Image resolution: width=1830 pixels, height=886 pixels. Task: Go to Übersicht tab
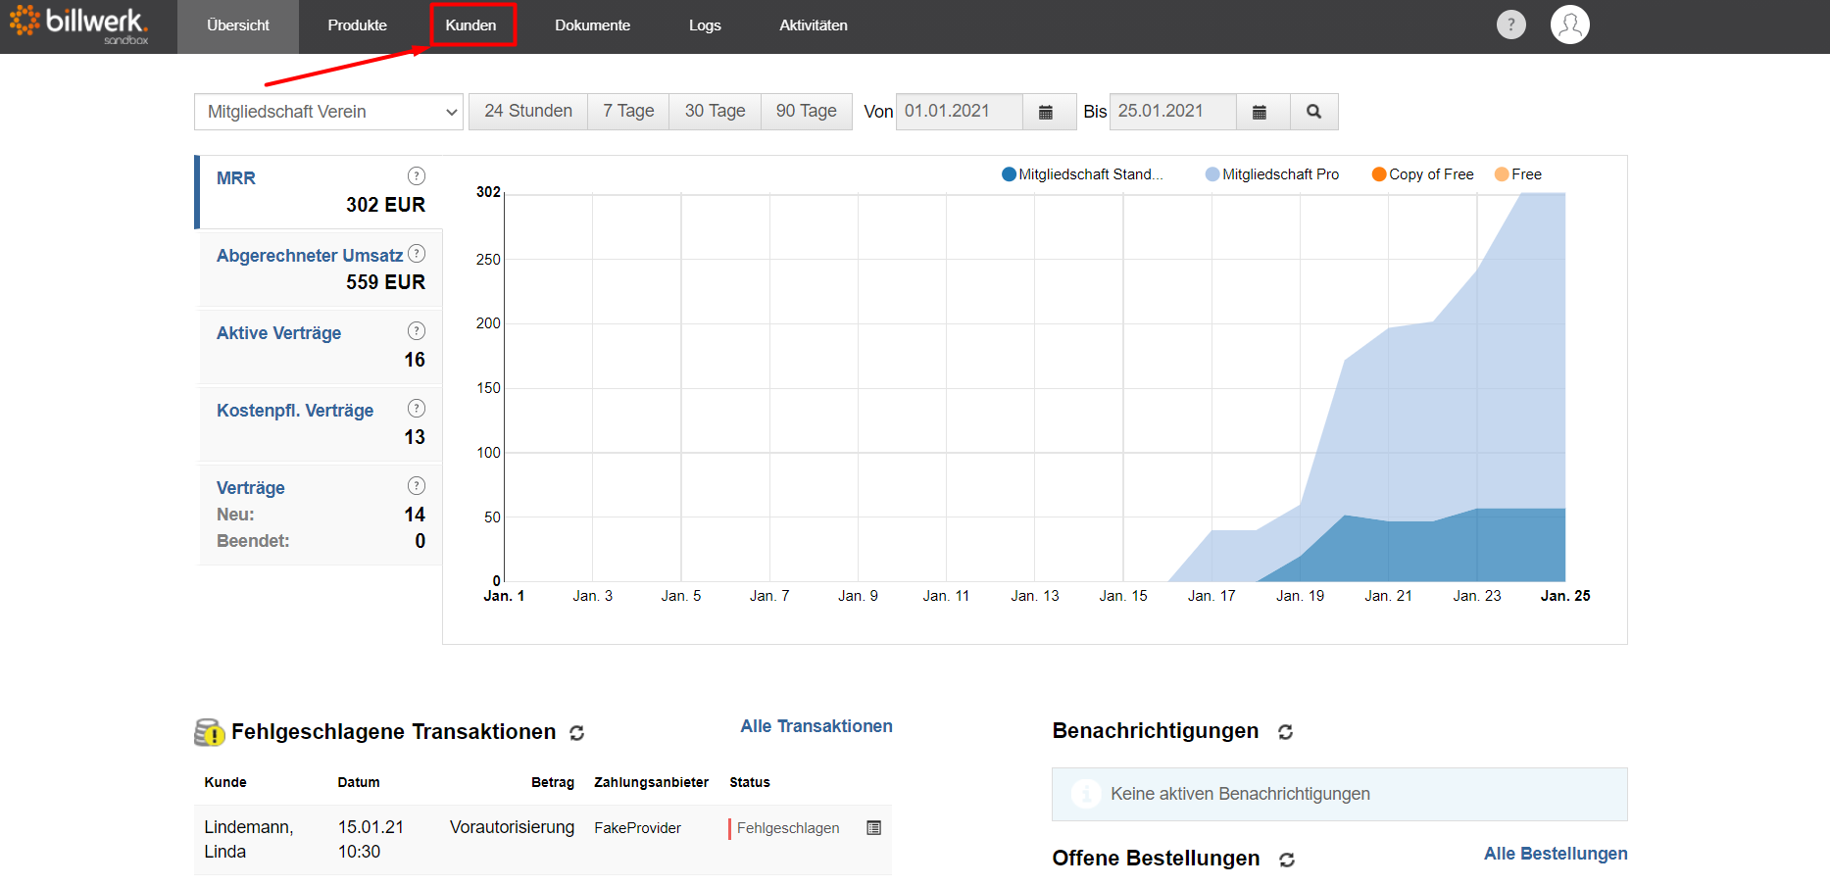pyautogui.click(x=238, y=25)
